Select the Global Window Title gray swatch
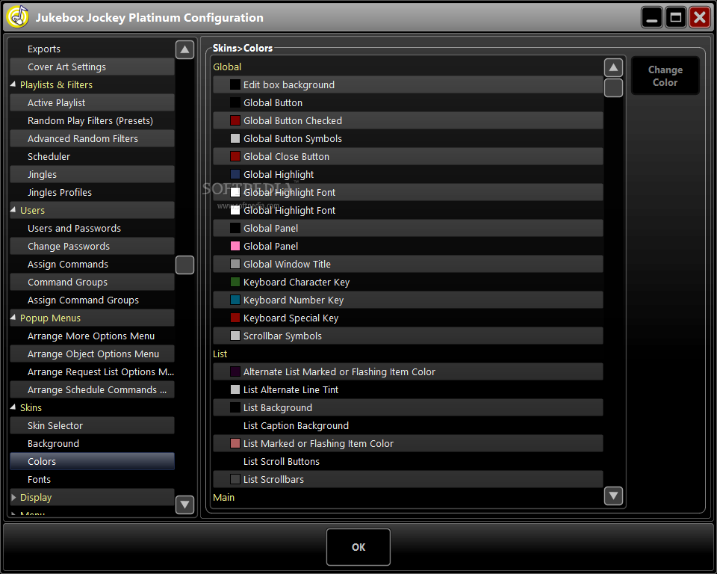Image resolution: width=717 pixels, height=574 pixels. 235,264
